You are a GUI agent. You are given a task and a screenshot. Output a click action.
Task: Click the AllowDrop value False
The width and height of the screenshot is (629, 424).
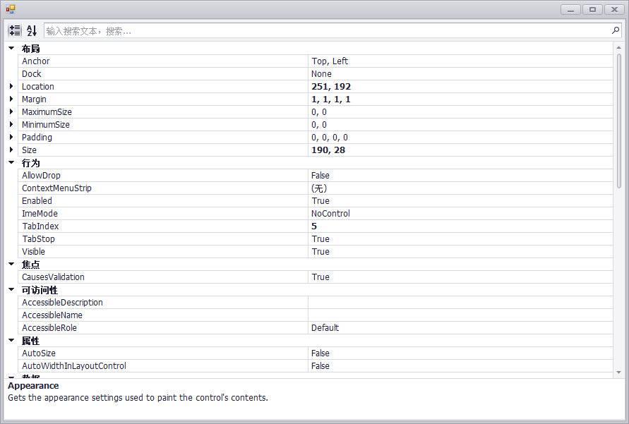460,175
